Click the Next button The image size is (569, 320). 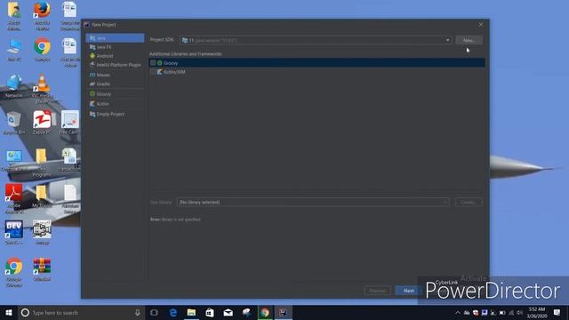coord(409,291)
